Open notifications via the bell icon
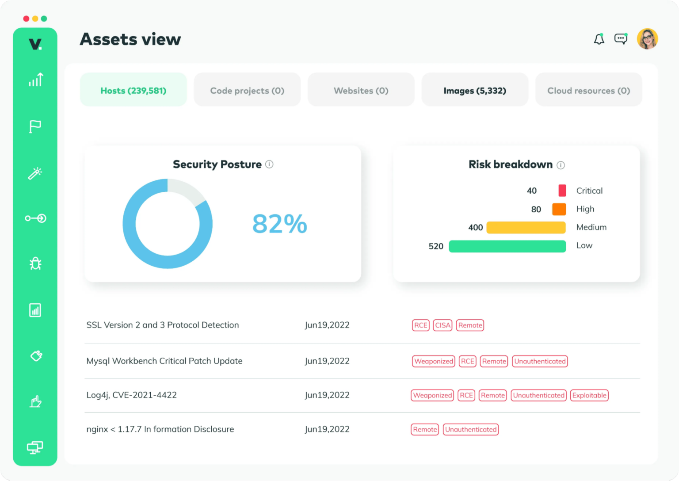 click(x=599, y=39)
